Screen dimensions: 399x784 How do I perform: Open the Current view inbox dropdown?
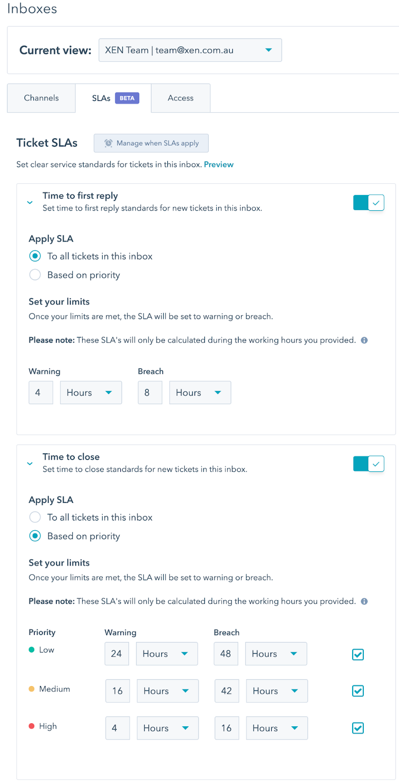click(190, 50)
